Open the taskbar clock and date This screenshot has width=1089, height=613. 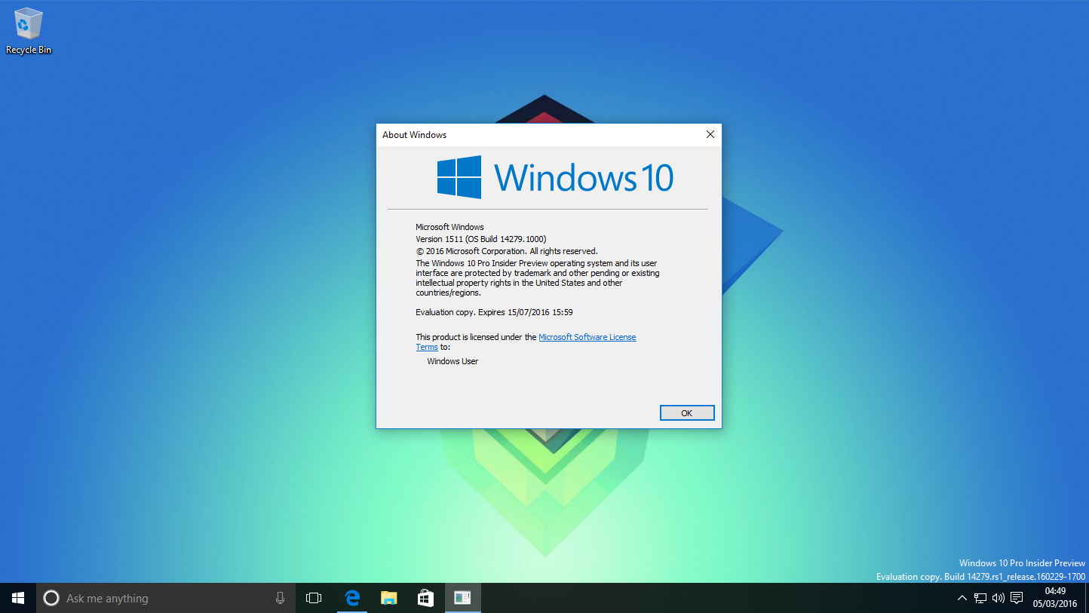click(x=1054, y=598)
